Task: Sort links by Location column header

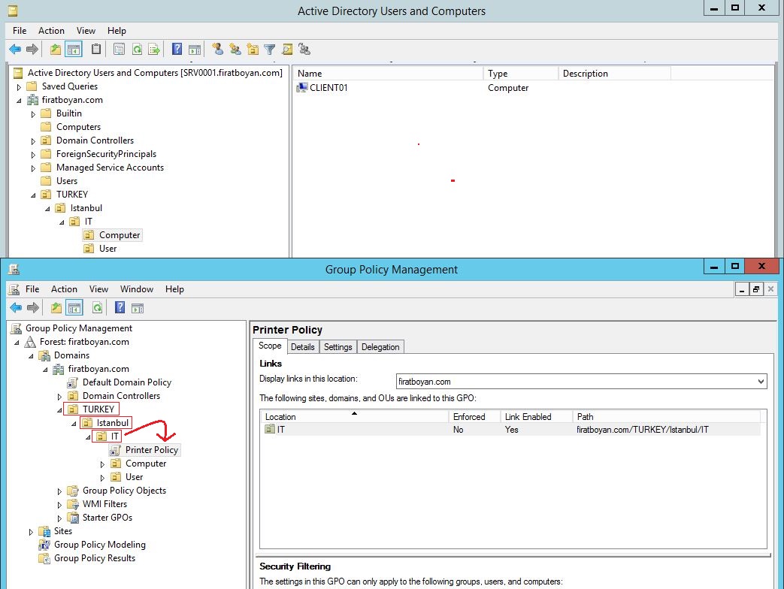Action: click(355, 417)
